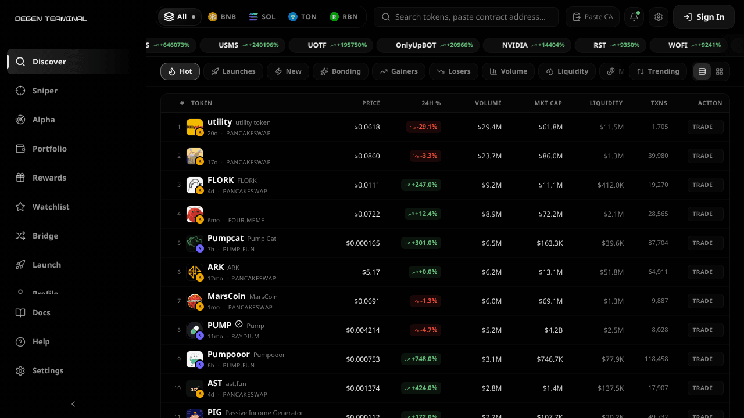
Task: Trade the FLORK token
Action: point(705,185)
